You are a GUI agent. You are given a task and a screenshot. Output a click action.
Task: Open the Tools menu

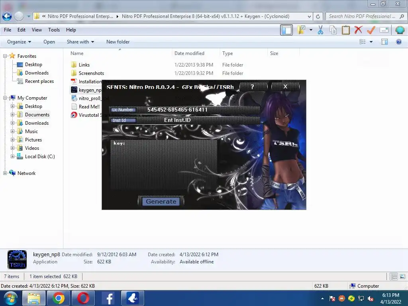[54, 29]
